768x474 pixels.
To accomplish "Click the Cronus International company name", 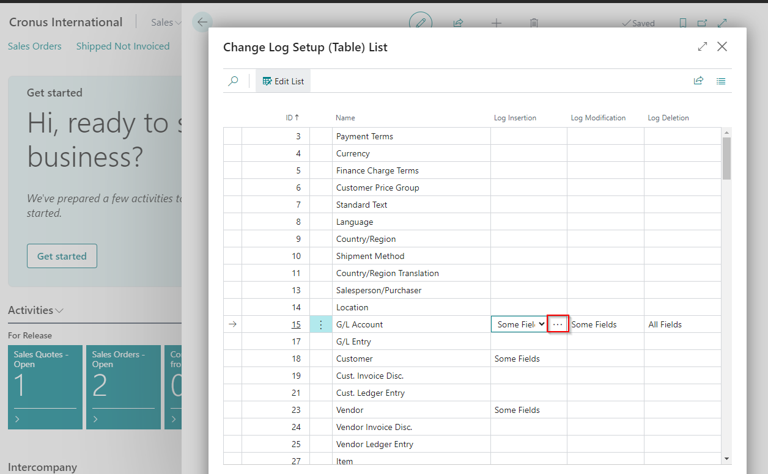I will [65, 22].
